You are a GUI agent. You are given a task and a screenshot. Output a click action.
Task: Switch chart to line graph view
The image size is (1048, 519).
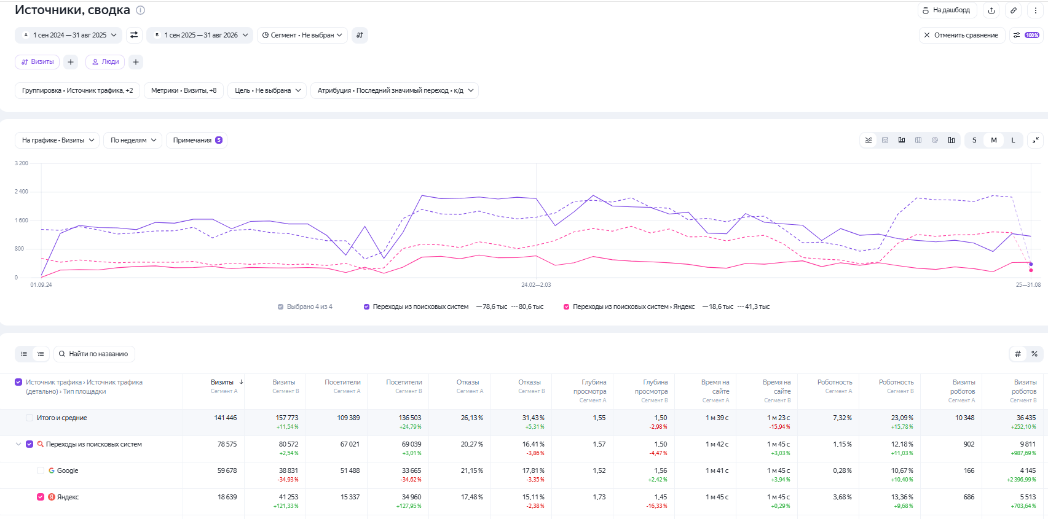tap(869, 140)
